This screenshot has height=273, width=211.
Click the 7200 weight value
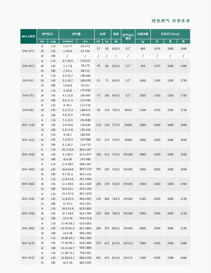[143, 258]
